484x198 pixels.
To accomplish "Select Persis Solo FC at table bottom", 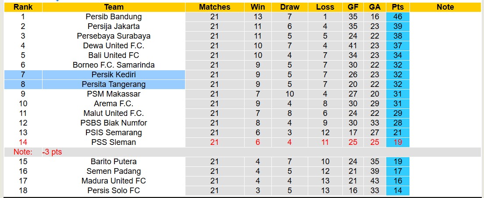I will click(x=114, y=191).
